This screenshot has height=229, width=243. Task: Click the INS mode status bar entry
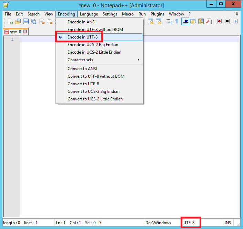coord(228,223)
